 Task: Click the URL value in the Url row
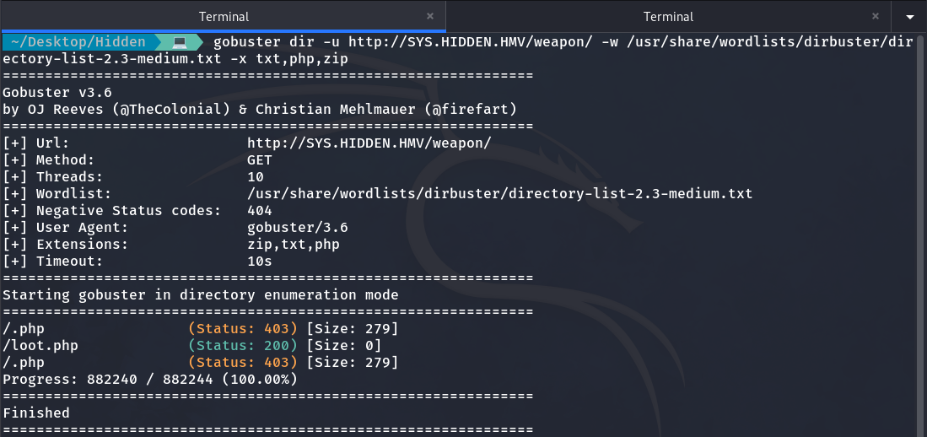(369, 143)
